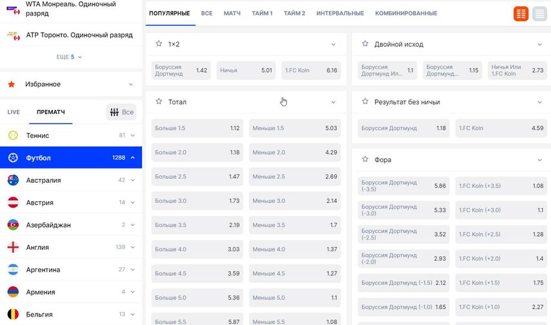Select Меньше 4.5 odds 1.27
The height and width of the screenshot is (325, 551).
coord(295,274)
